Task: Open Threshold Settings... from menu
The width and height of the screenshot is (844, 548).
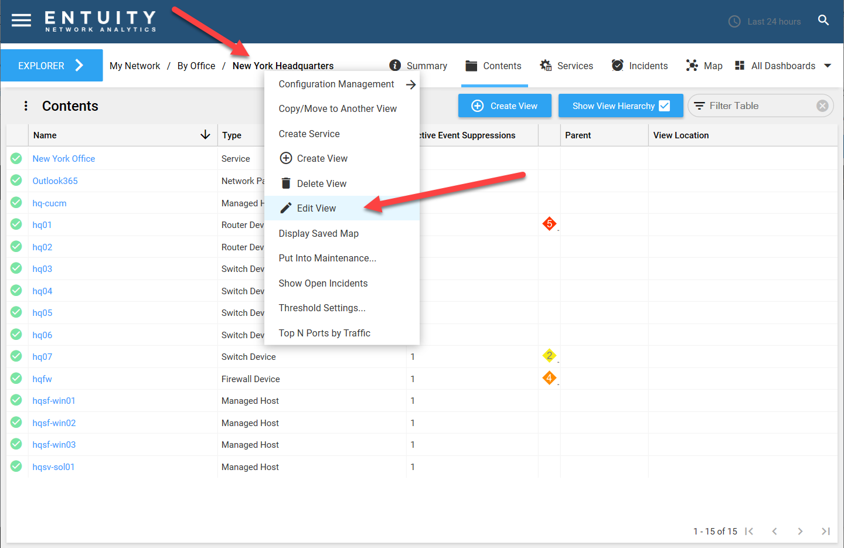Action: [322, 308]
